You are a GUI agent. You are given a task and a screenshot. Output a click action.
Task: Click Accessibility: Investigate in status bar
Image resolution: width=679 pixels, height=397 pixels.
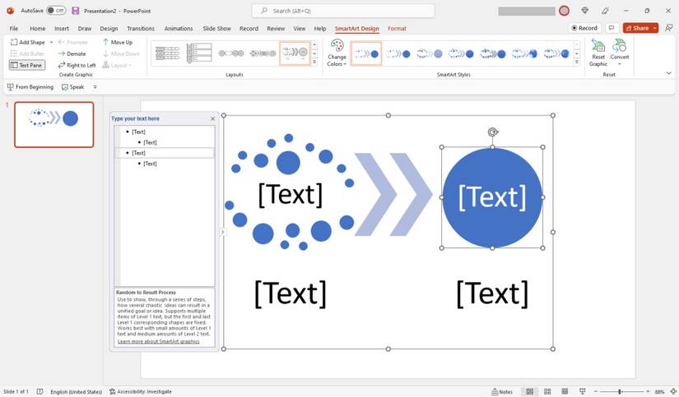tap(140, 391)
